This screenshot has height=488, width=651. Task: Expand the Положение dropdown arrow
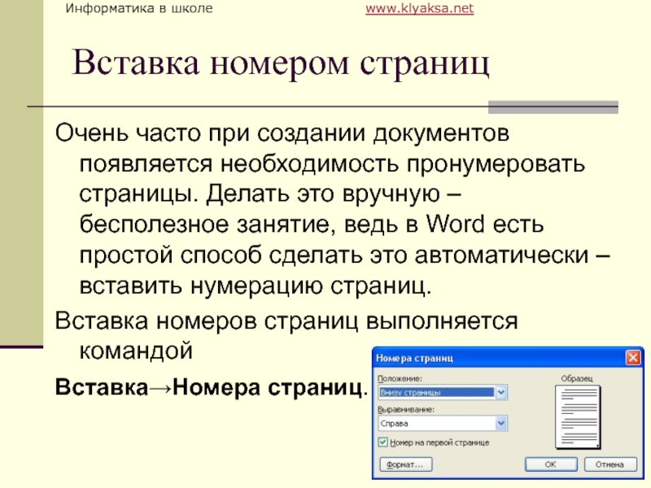tap(501, 392)
